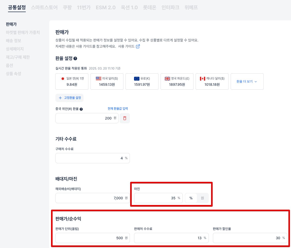Select 배송 정보 in the sidebar
Image resolution: width=291 pixels, height=248 pixels.
(x=14, y=41)
